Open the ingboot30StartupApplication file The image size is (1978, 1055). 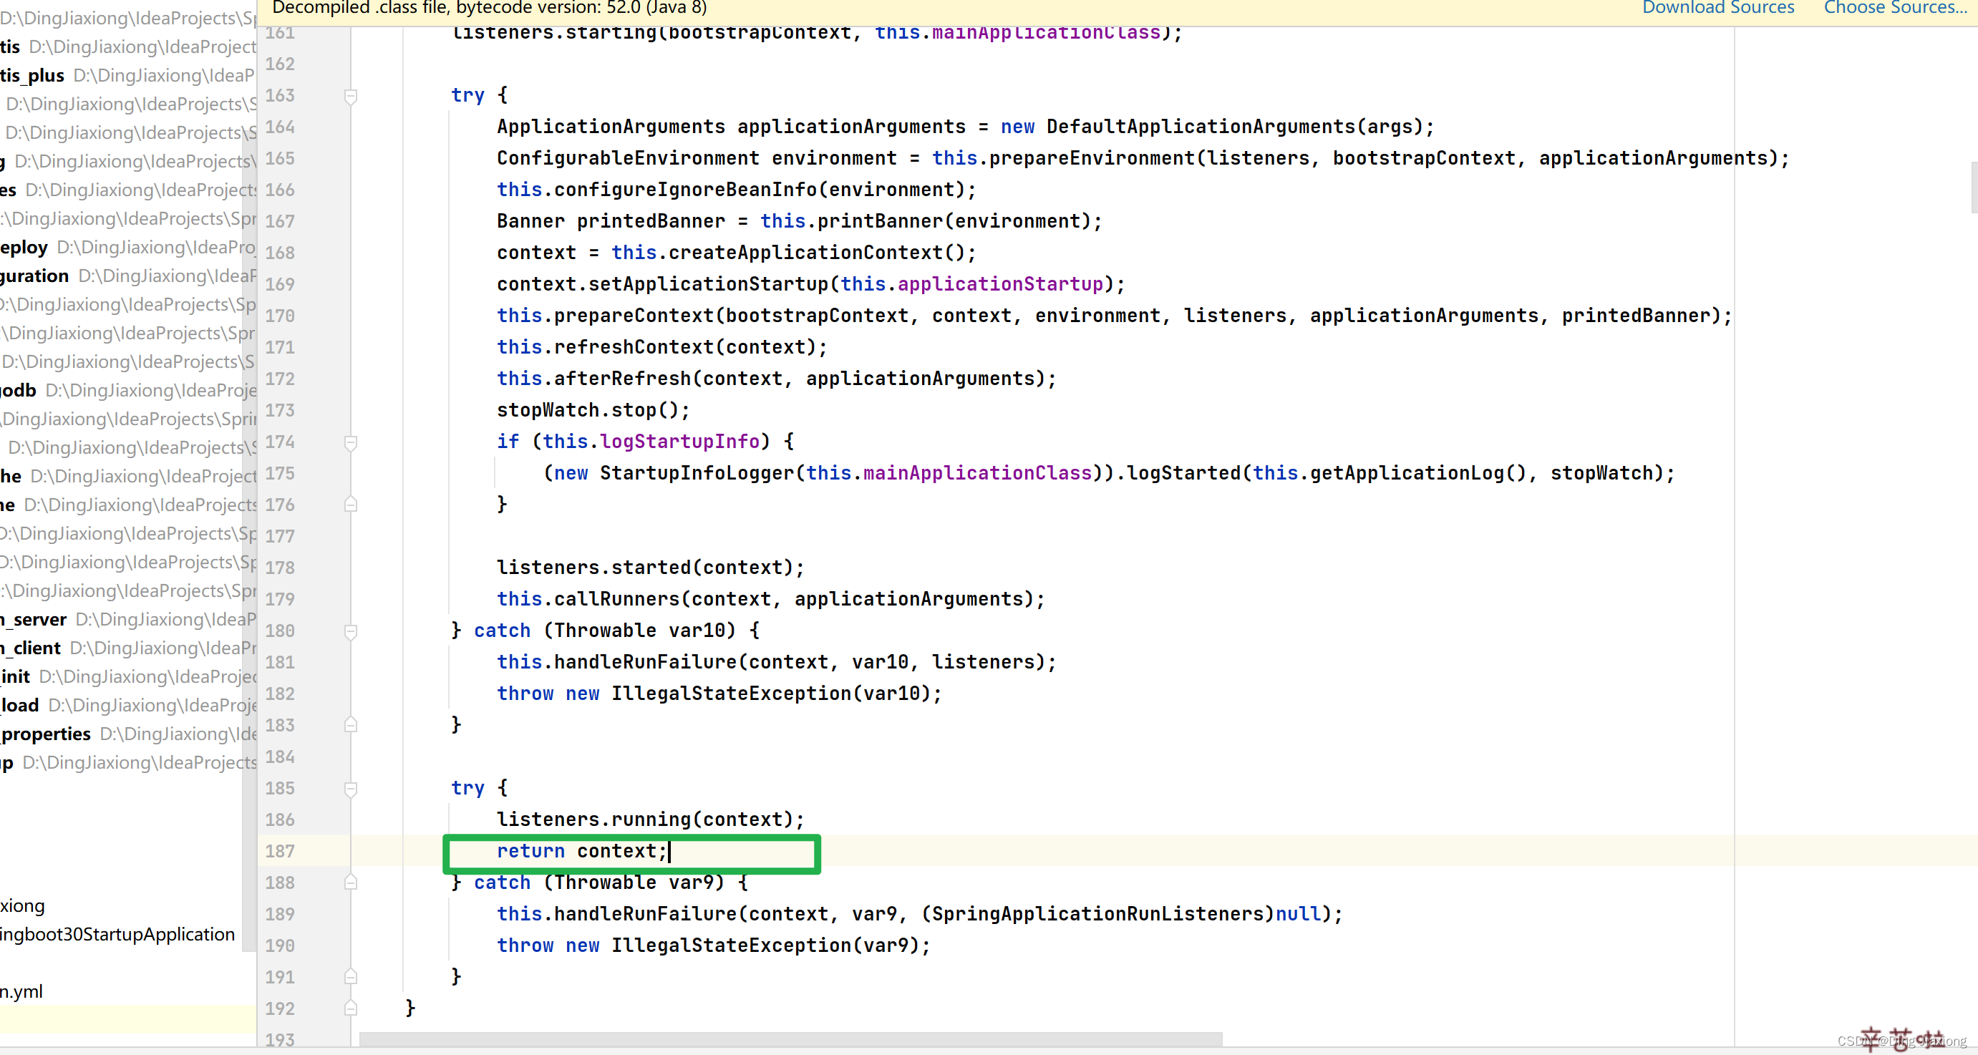117,935
